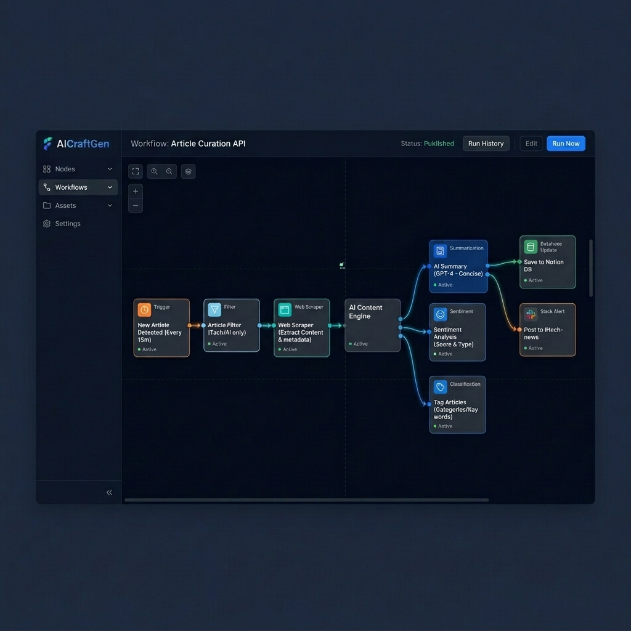Click the Slack Alert icon
The image size is (631, 631).
pos(531,314)
